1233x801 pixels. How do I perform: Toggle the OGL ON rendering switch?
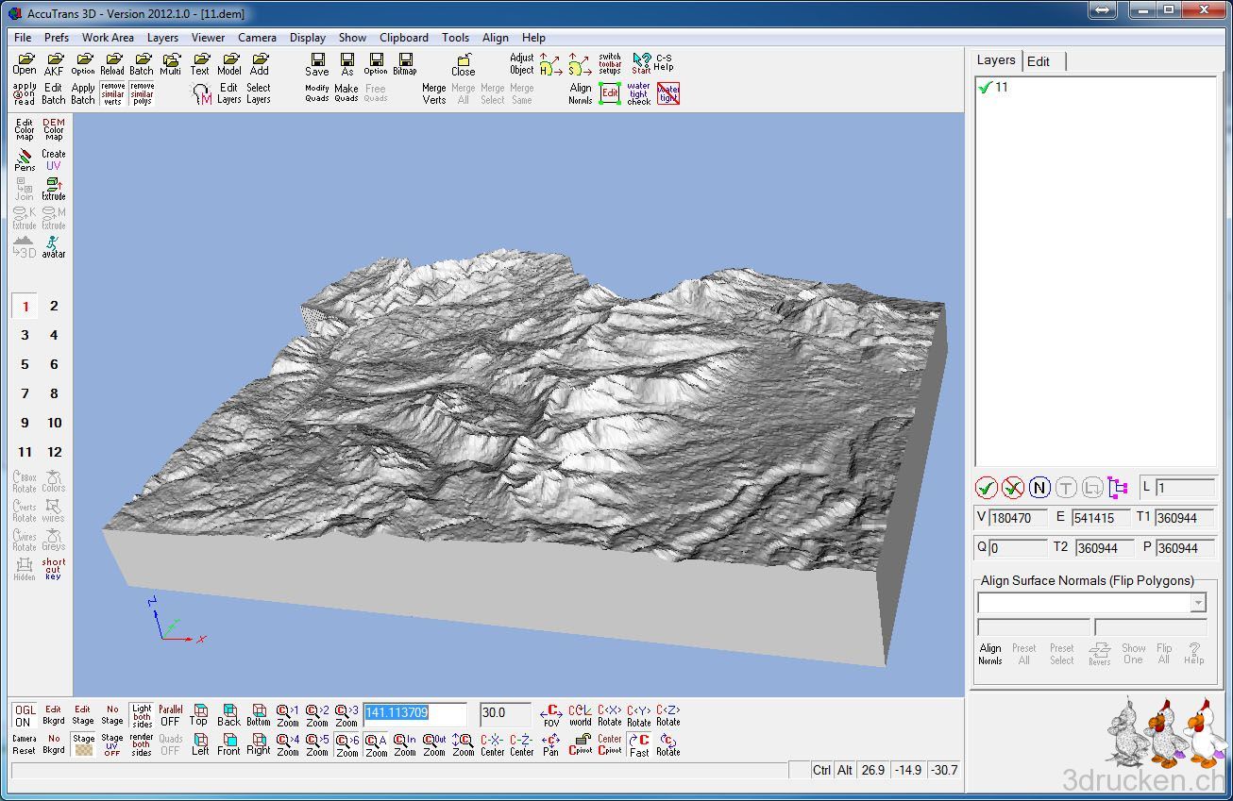[24, 715]
